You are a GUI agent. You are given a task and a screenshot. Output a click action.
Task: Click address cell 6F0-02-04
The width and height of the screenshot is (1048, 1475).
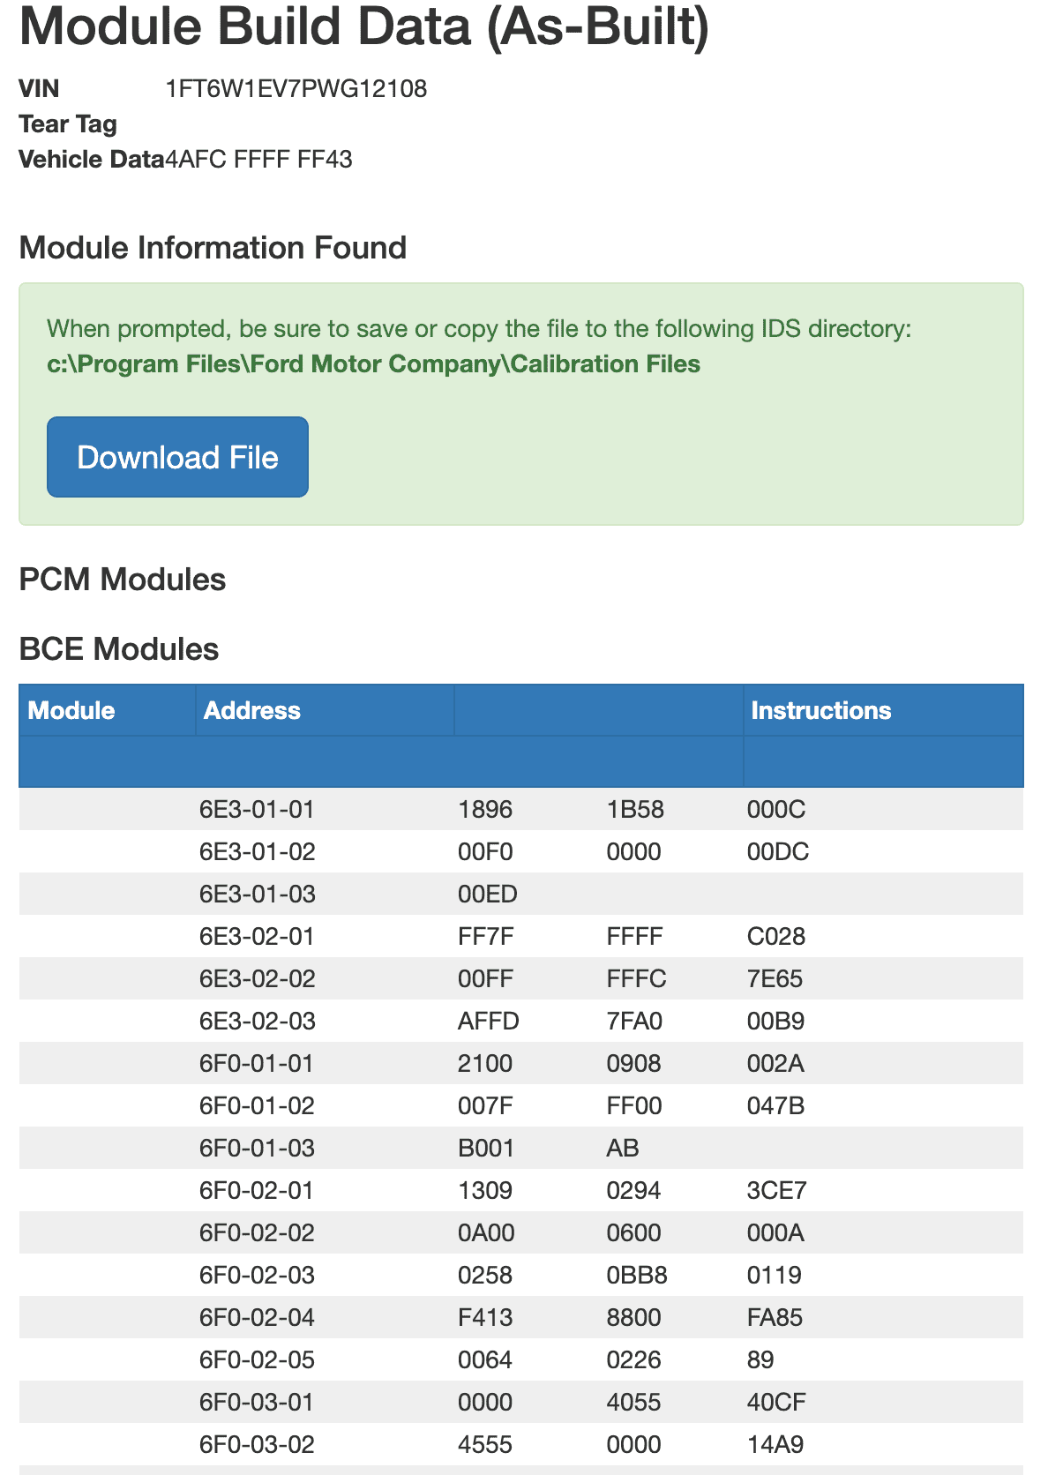tap(257, 1317)
